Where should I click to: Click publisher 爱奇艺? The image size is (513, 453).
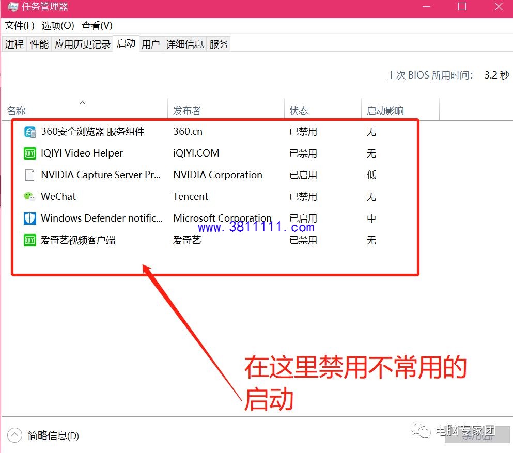tap(187, 240)
